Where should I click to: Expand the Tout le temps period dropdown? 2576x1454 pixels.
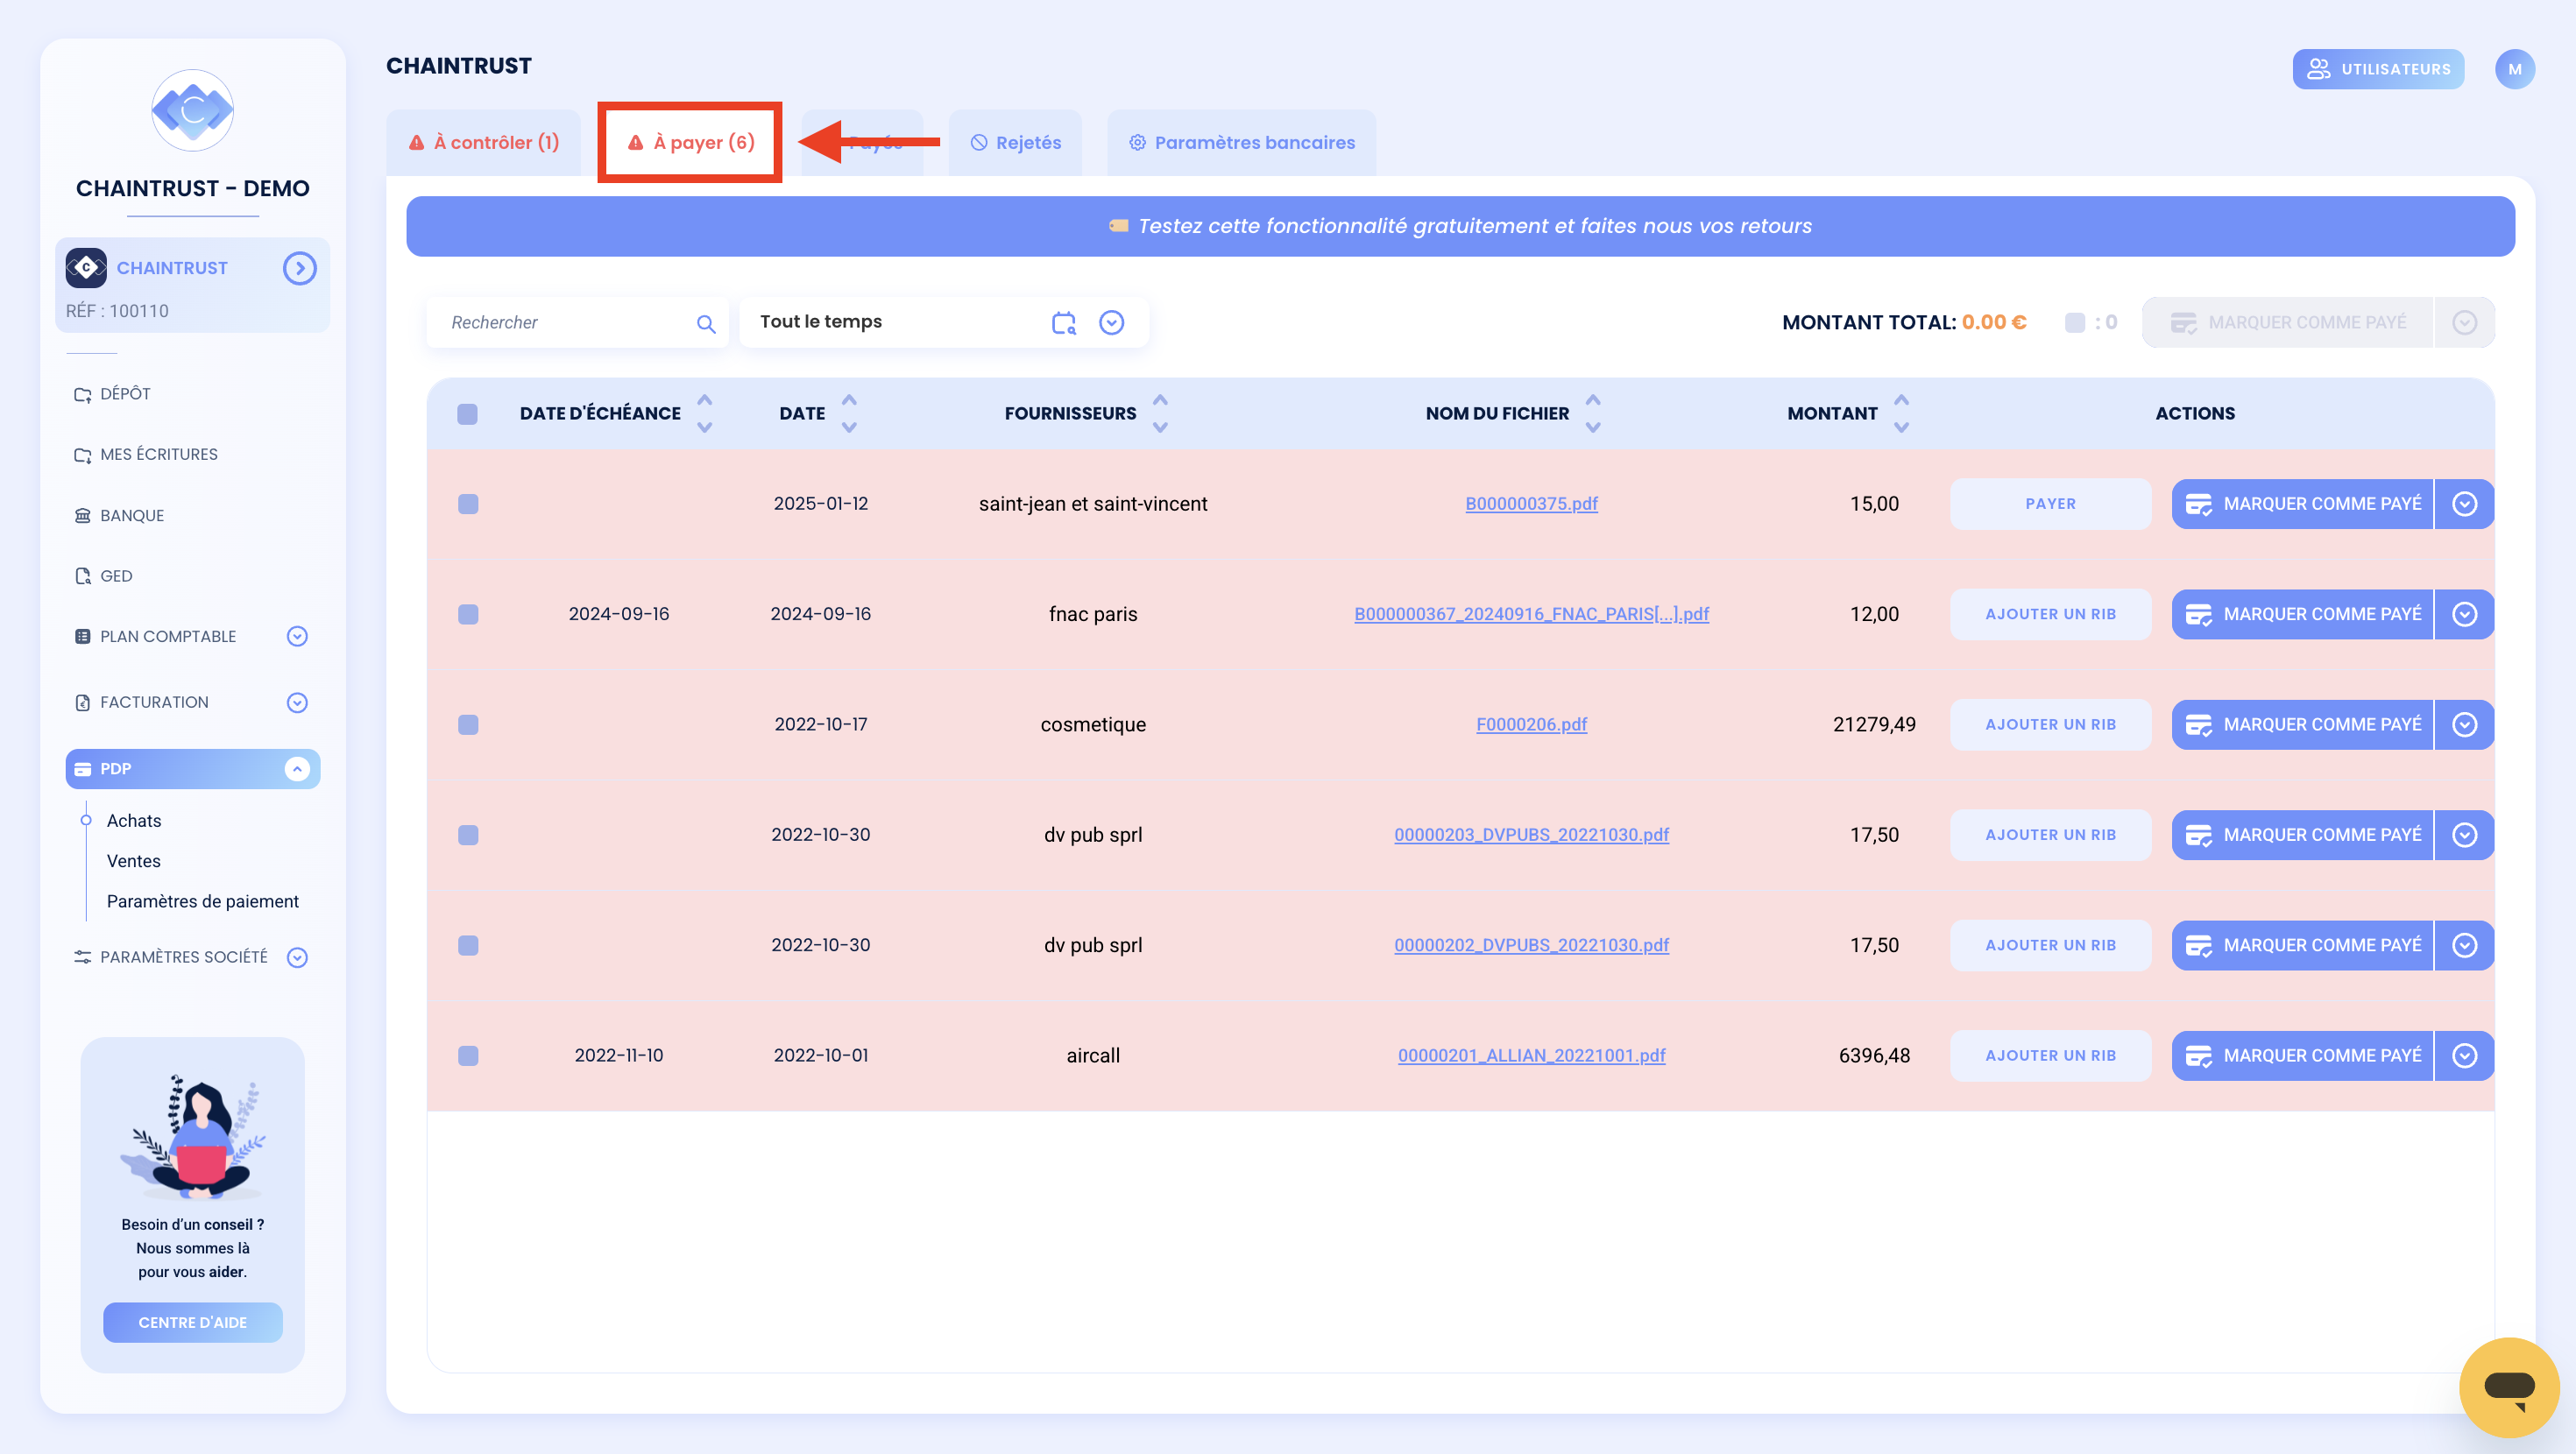(1111, 322)
